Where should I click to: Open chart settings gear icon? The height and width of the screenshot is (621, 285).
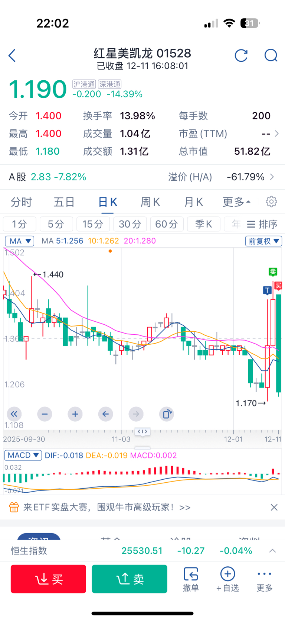pos(271,202)
